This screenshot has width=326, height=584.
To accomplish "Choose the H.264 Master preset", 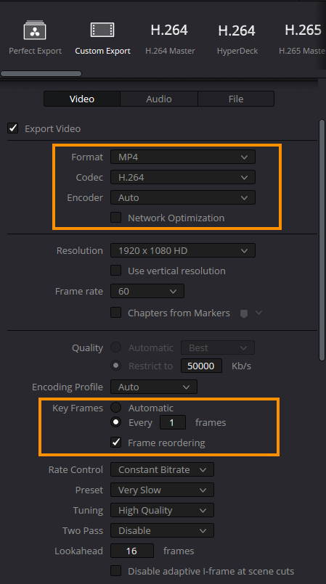I will coord(169,37).
